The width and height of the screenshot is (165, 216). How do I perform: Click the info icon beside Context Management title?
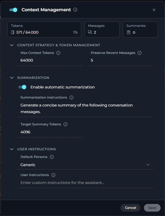(76, 10)
